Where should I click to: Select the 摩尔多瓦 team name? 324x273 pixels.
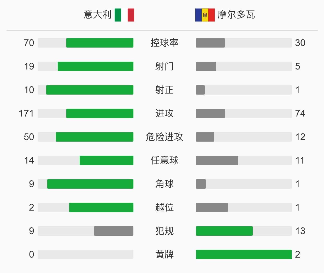tap(236, 15)
